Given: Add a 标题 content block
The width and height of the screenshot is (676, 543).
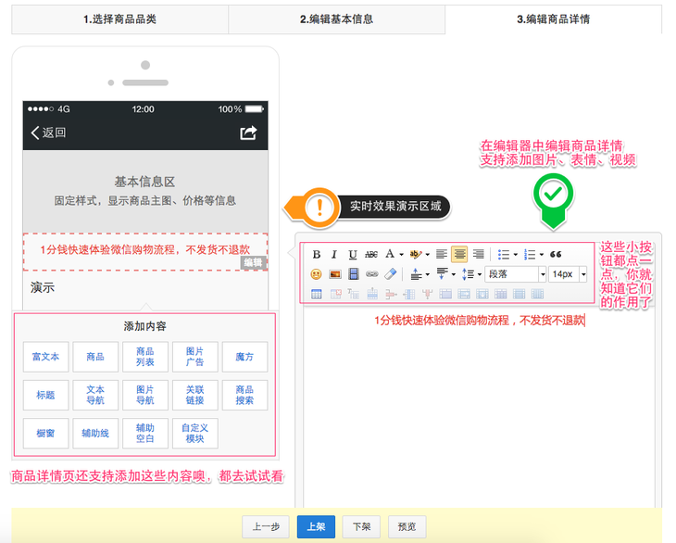Looking at the screenshot, I should click(x=45, y=395).
